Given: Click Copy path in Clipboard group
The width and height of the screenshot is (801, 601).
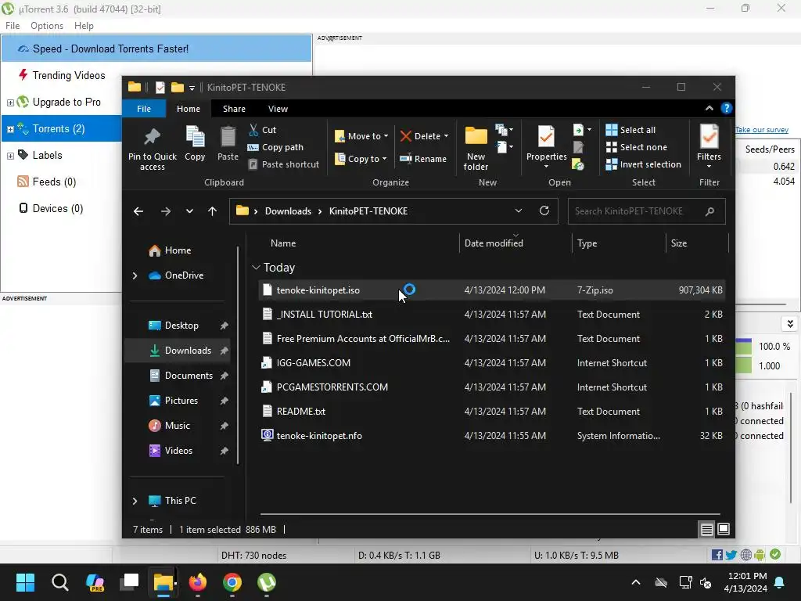Looking at the screenshot, I should (275, 147).
